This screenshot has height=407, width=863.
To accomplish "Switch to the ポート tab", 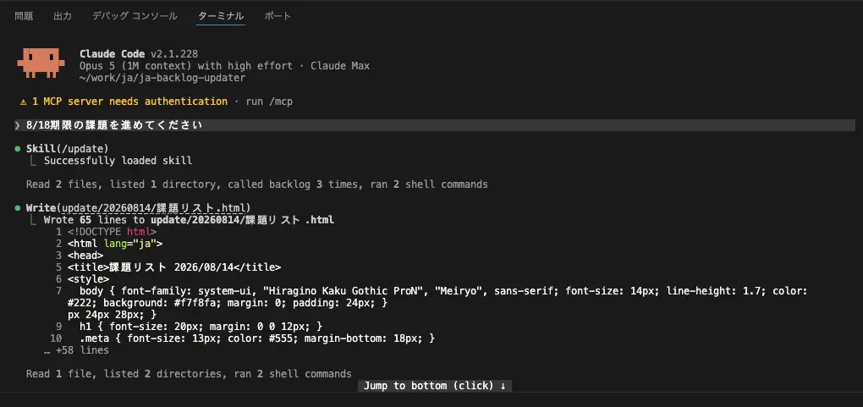I will click(278, 16).
